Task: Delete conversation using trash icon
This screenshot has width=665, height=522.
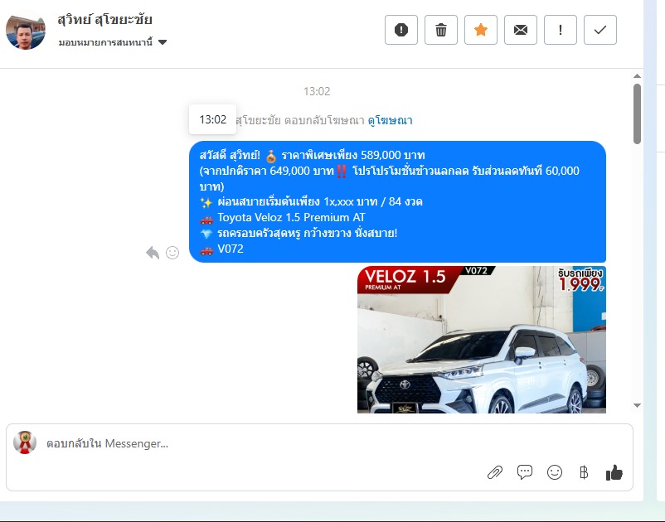Action: coord(441,30)
